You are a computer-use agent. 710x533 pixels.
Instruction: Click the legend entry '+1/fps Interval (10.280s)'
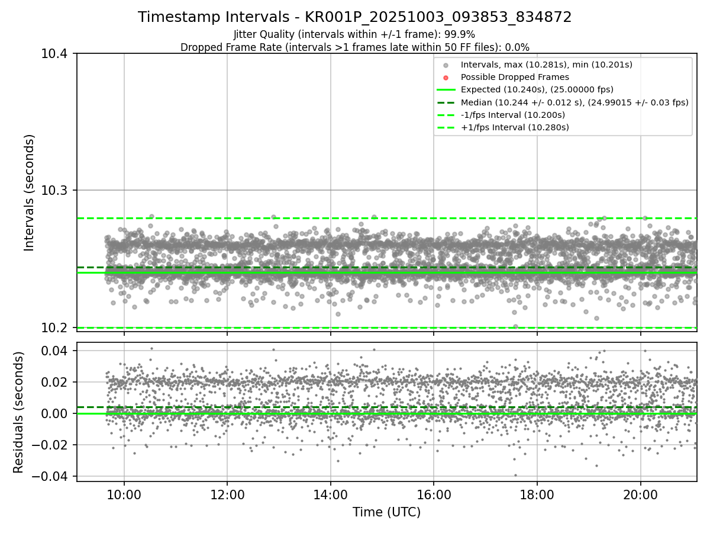pyautogui.click(x=515, y=127)
